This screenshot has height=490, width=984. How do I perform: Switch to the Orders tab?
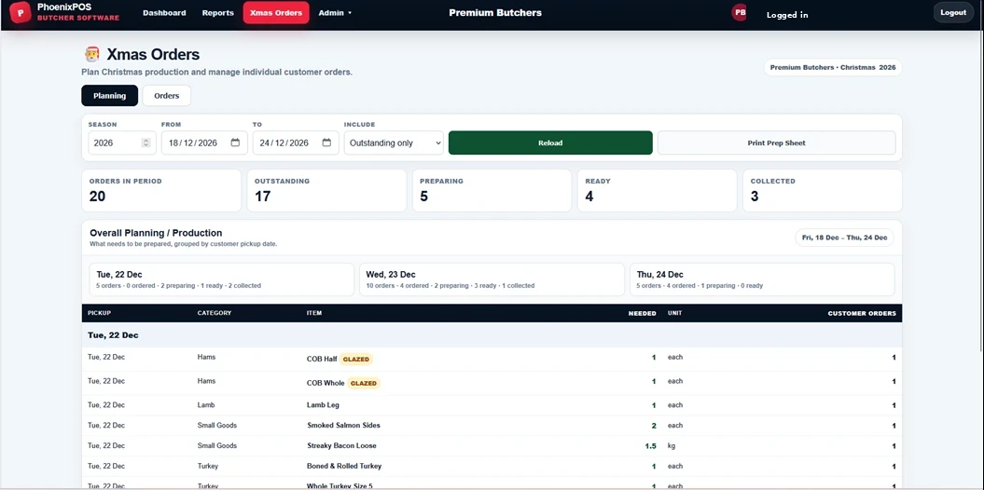(167, 96)
